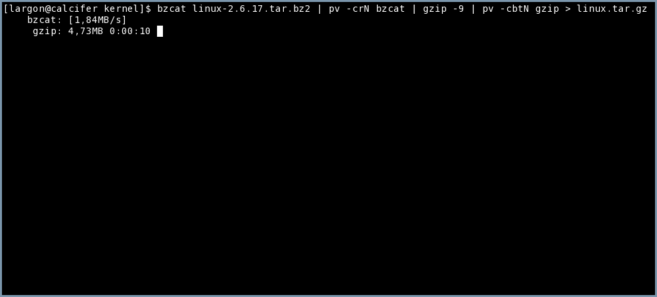Viewport: 657px width, 297px height.
Task: Click the gzip 4,73MB transferred value
Action: tap(85, 31)
